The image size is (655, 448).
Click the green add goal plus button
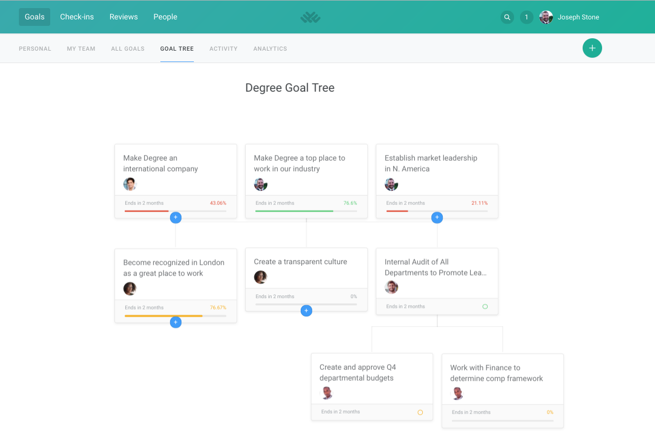point(592,48)
